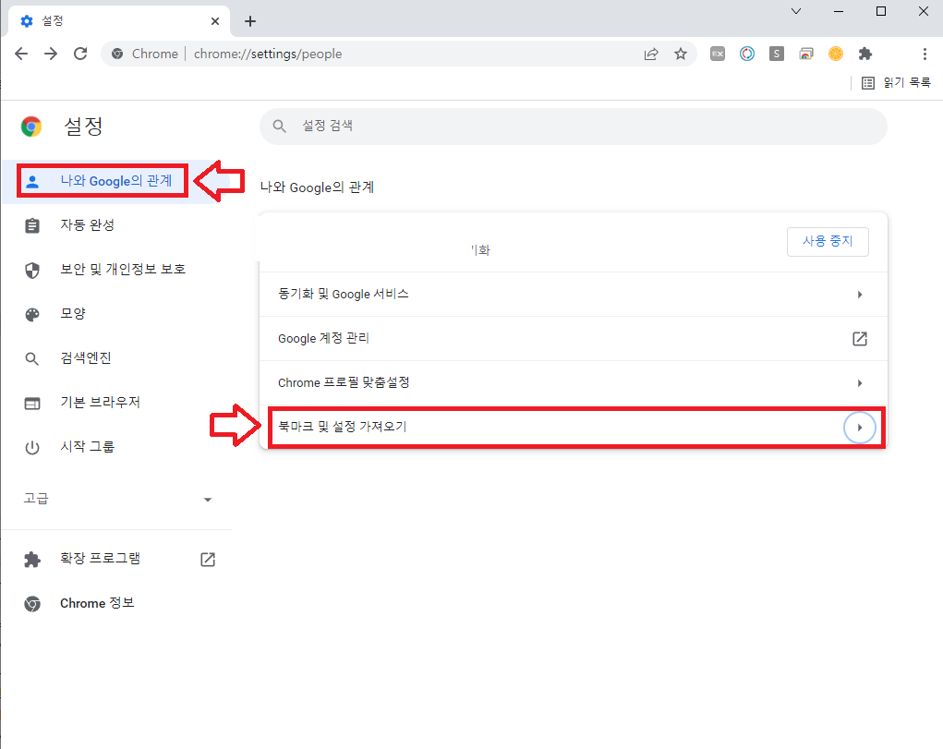Open Chrome 정보 page
943x749 pixels.
point(115,603)
